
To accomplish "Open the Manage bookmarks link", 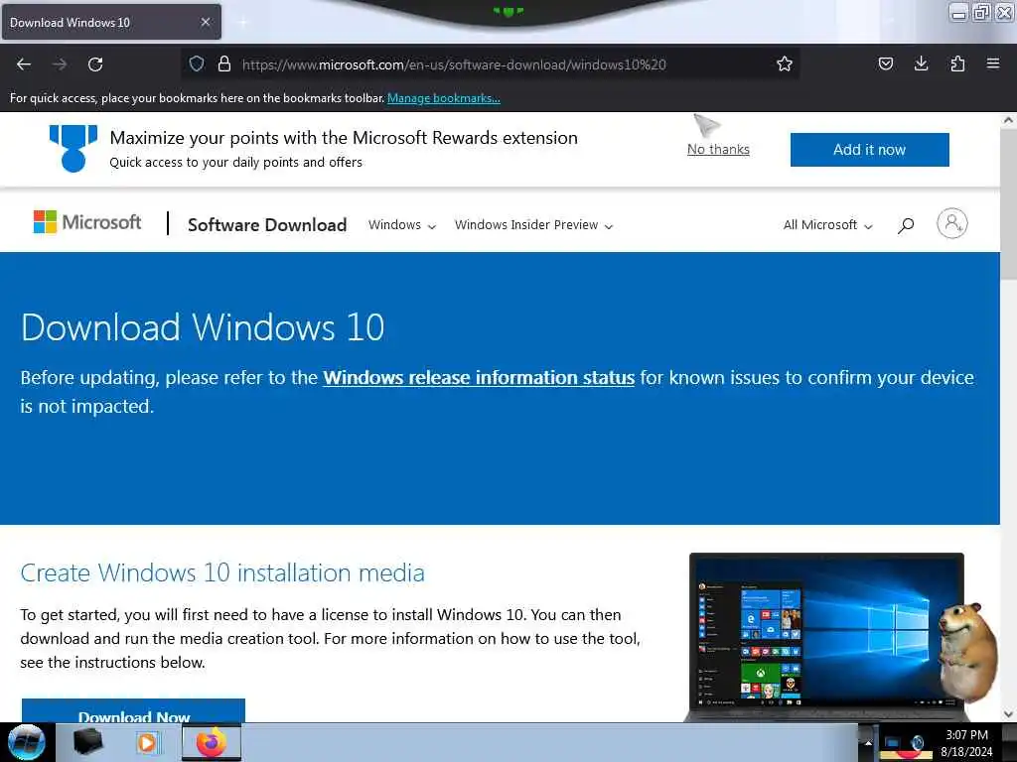I will (444, 98).
